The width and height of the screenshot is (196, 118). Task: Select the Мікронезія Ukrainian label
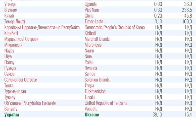(x=13, y=45)
